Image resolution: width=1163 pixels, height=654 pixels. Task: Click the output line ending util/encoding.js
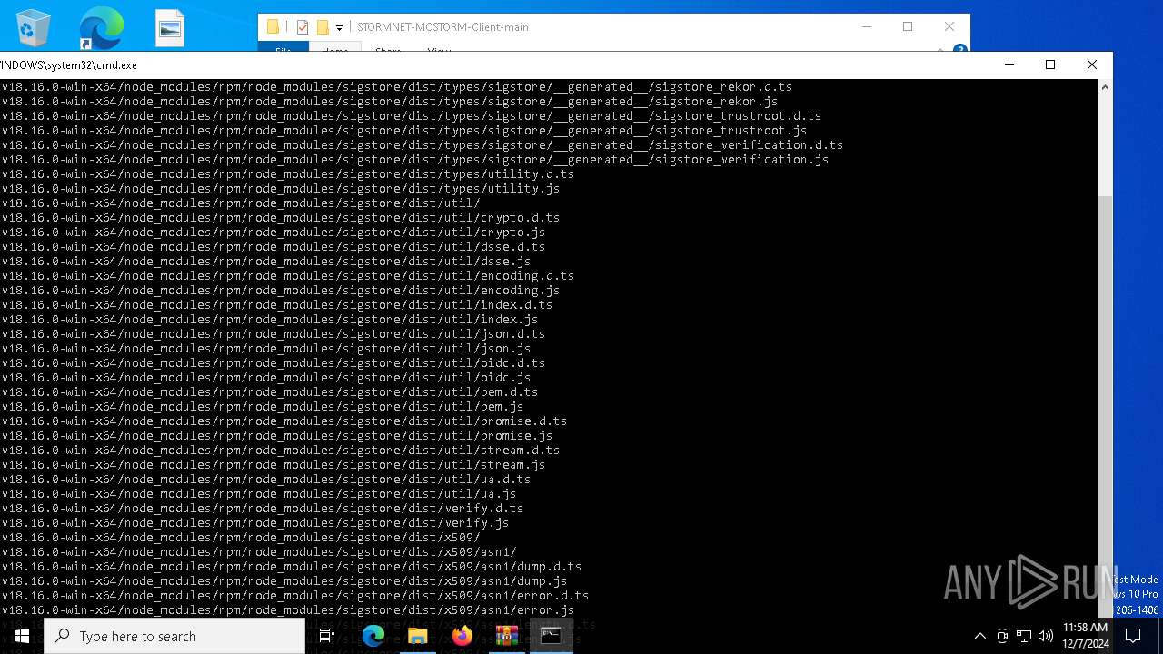point(280,291)
